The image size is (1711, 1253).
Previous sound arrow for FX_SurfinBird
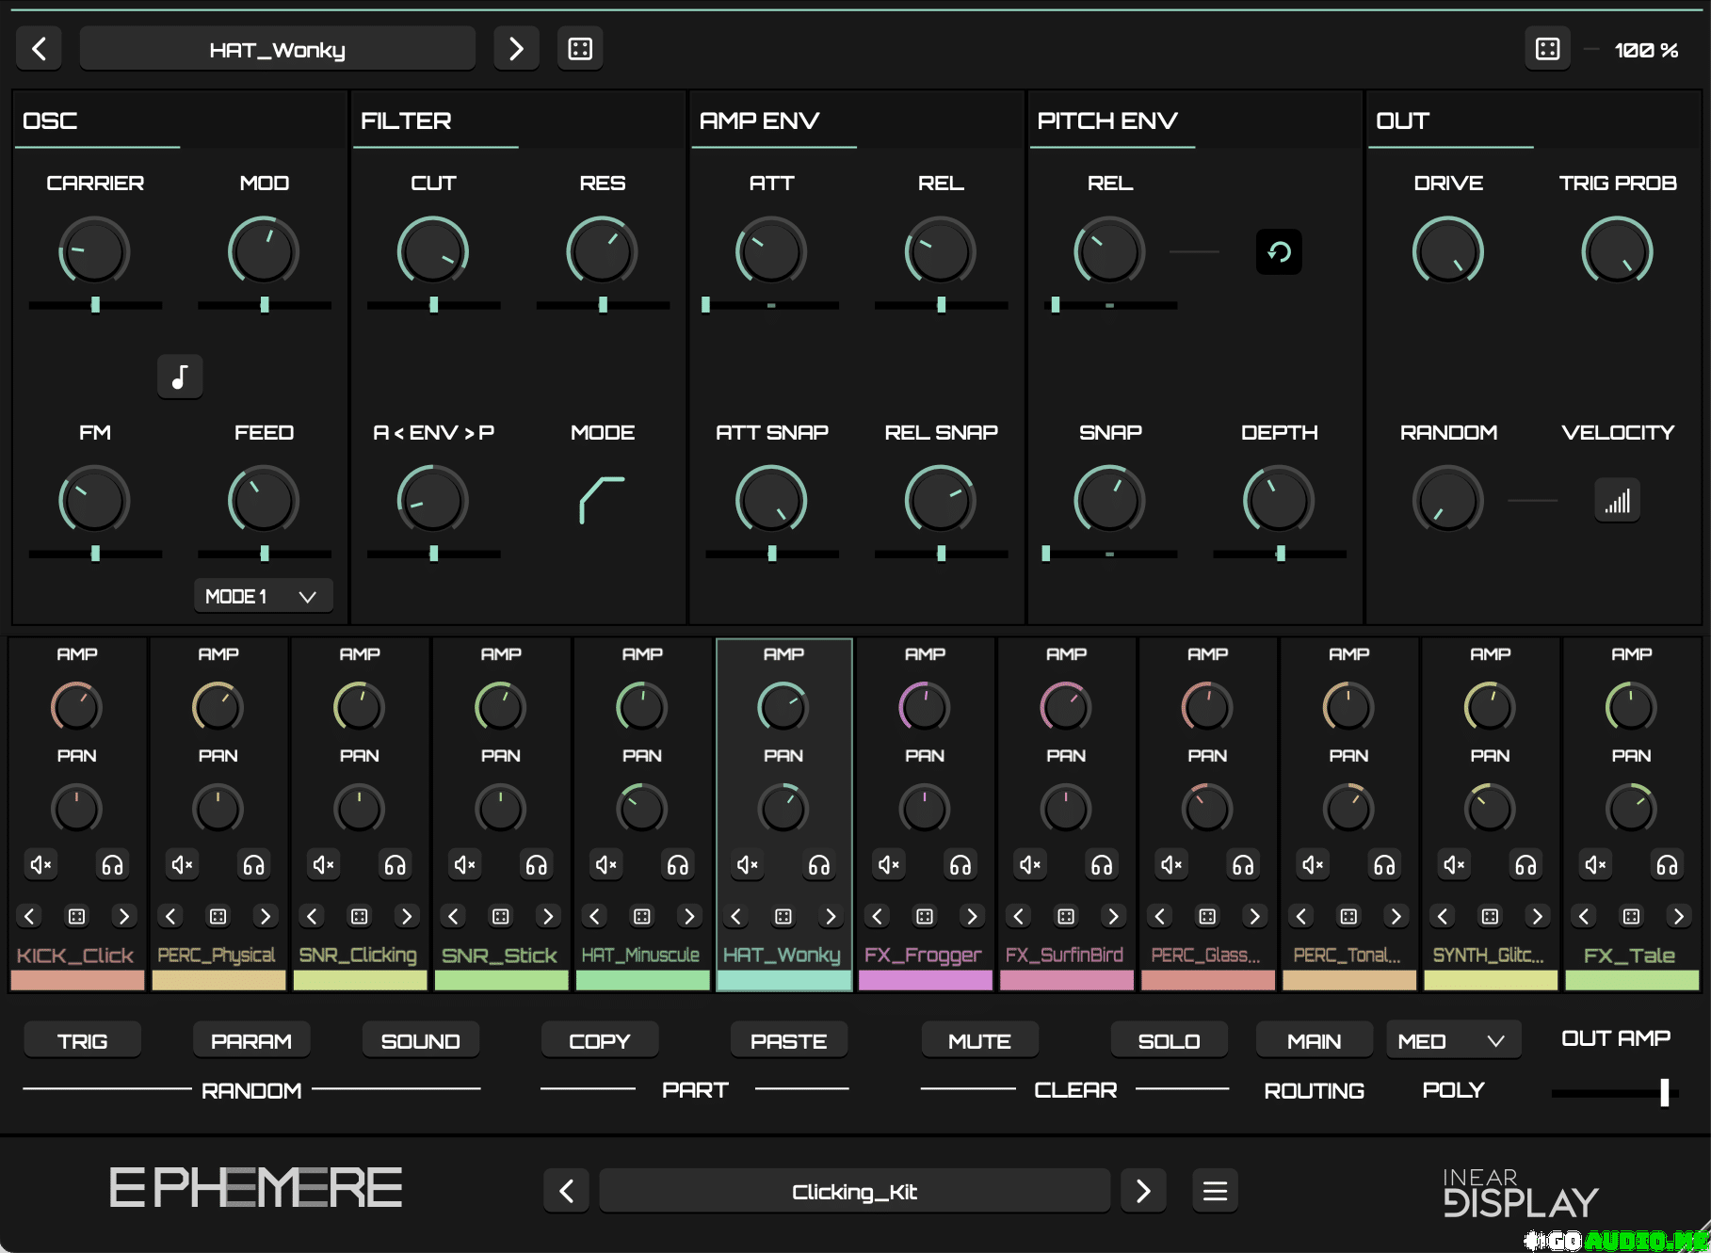[1019, 916]
